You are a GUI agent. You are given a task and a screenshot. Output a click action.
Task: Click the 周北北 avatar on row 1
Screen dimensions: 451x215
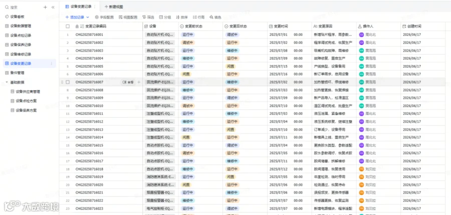click(x=361, y=34)
